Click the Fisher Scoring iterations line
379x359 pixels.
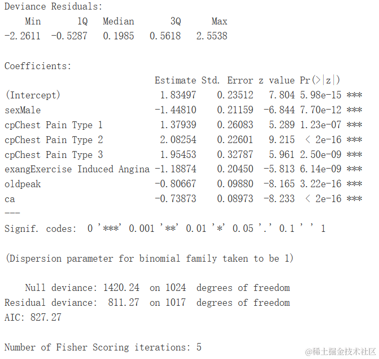click(x=103, y=347)
